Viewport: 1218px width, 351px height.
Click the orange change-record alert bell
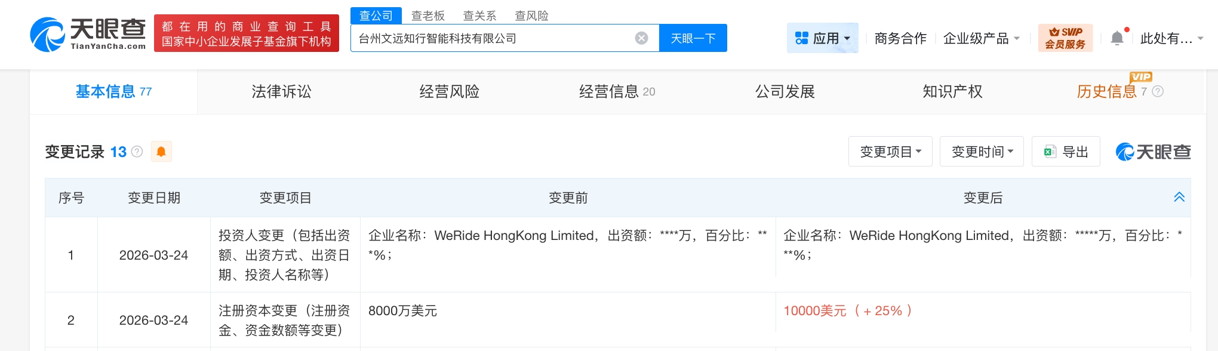[x=161, y=152]
